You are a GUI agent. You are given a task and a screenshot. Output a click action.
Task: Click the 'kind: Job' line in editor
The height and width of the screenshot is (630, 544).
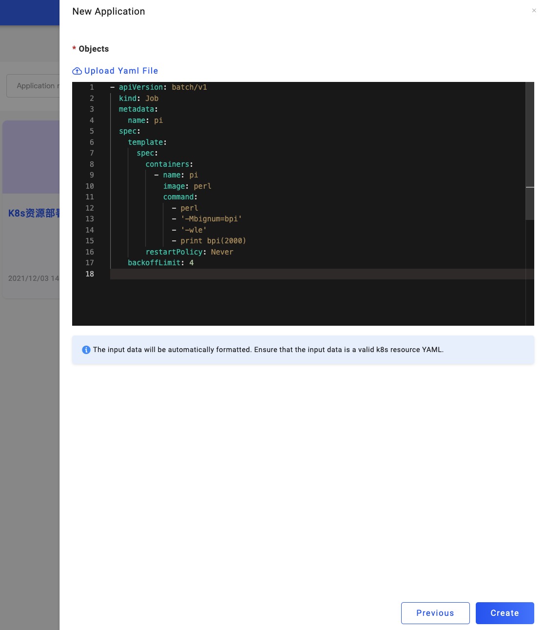pyautogui.click(x=138, y=98)
